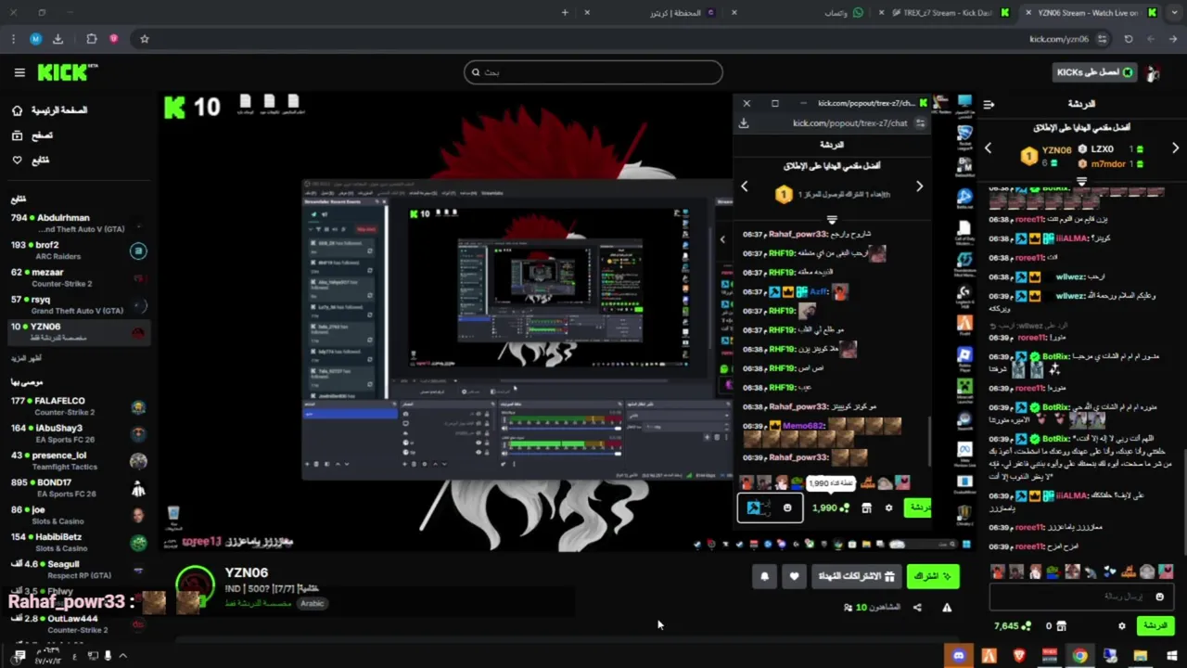The height and width of the screenshot is (668, 1187).
Task: Open Home page in sidebar
Action: tap(51, 110)
